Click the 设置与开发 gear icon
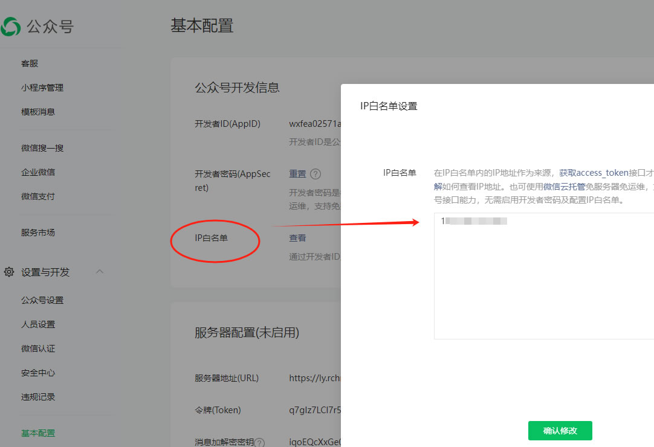Viewport: 654px width, 447px height. click(x=8, y=272)
